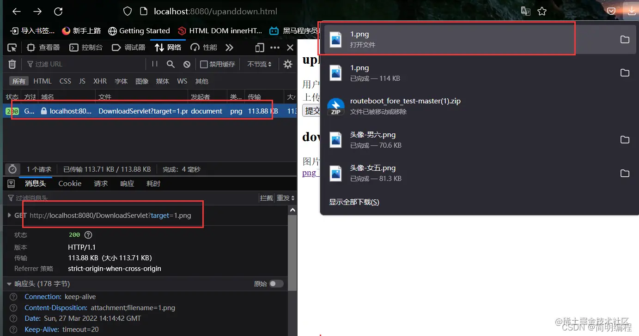Image resolution: width=639 pixels, height=336 pixels.
Task: Go back in browser history
Action: point(17,12)
